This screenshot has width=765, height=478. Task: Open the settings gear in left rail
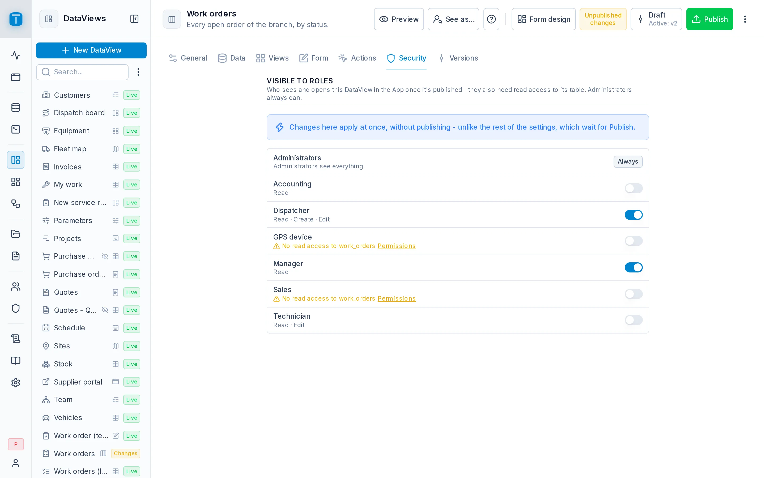click(x=15, y=382)
